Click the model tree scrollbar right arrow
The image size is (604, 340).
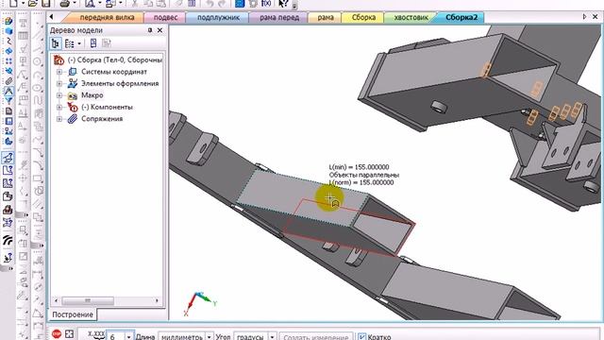pyautogui.click(x=157, y=300)
